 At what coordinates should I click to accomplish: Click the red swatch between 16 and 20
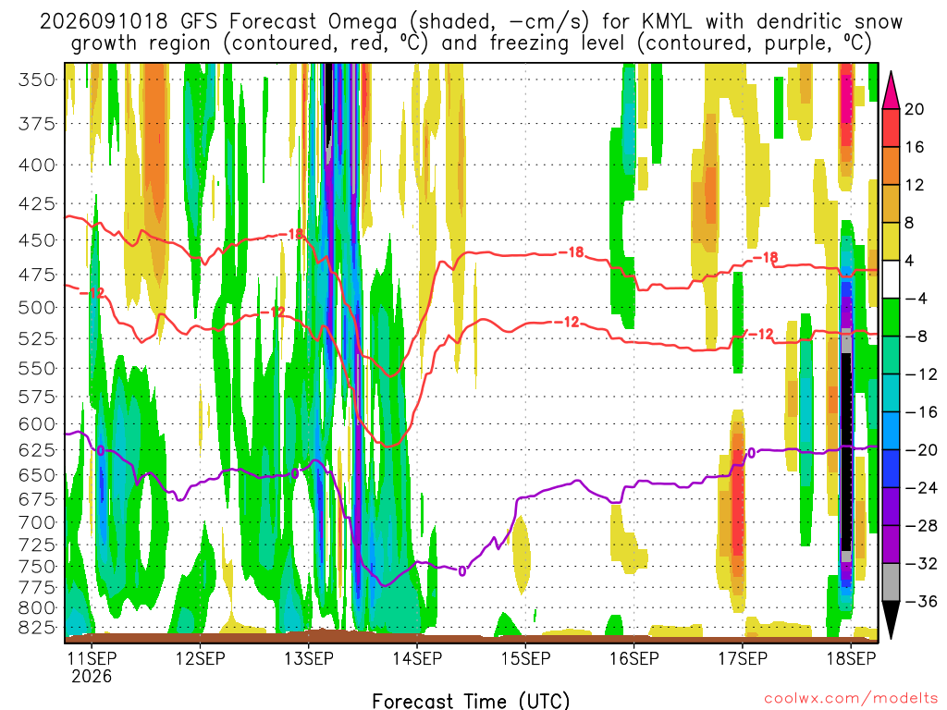[x=891, y=128]
